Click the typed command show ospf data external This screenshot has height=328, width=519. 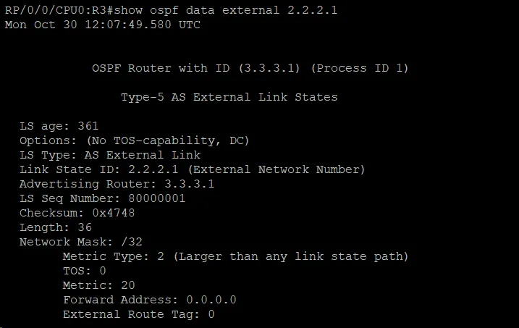197,10
